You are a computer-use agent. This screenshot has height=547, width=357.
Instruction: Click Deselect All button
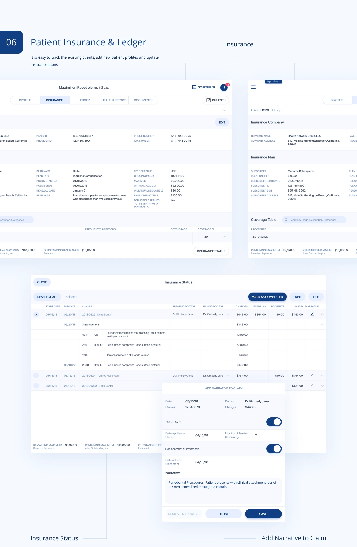(47, 297)
